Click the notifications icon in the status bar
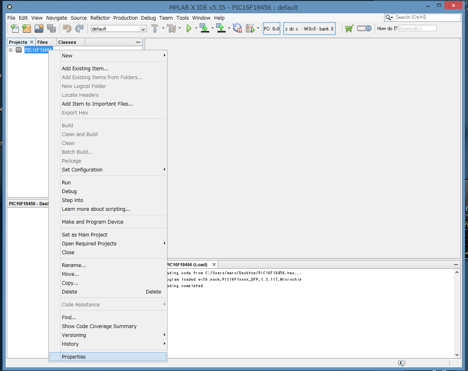This screenshot has height=371, width=468. [401, 363]
